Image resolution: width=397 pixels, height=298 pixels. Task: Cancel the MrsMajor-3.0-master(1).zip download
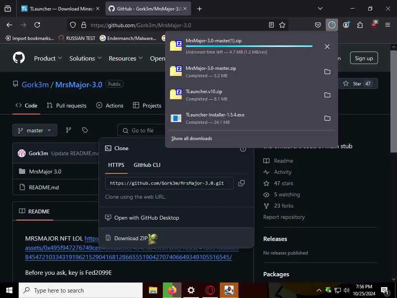coord(327,47)
